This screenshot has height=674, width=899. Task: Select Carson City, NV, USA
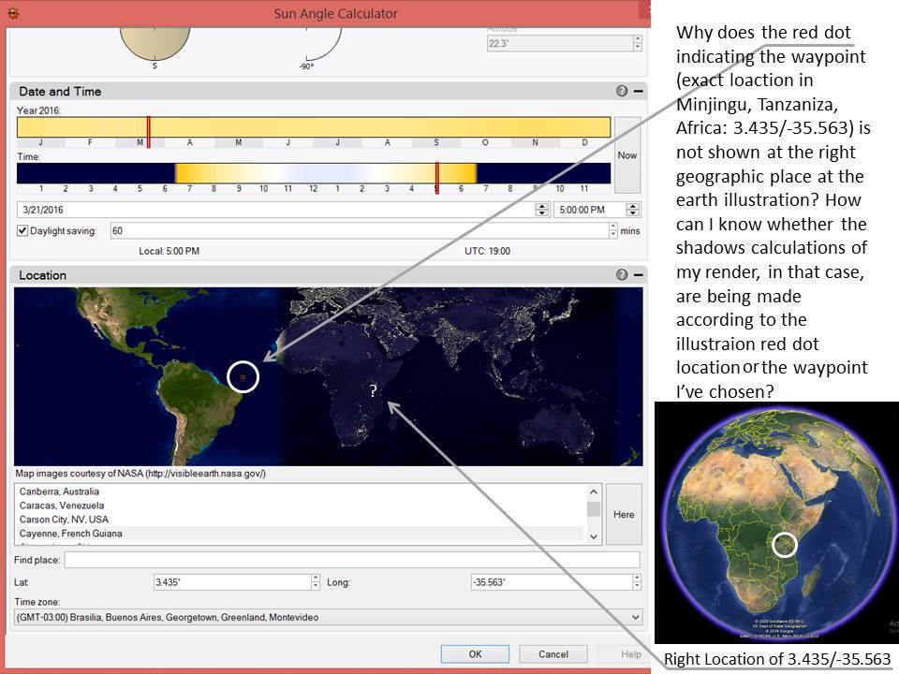pyautogui.click(x=64, y=520)
